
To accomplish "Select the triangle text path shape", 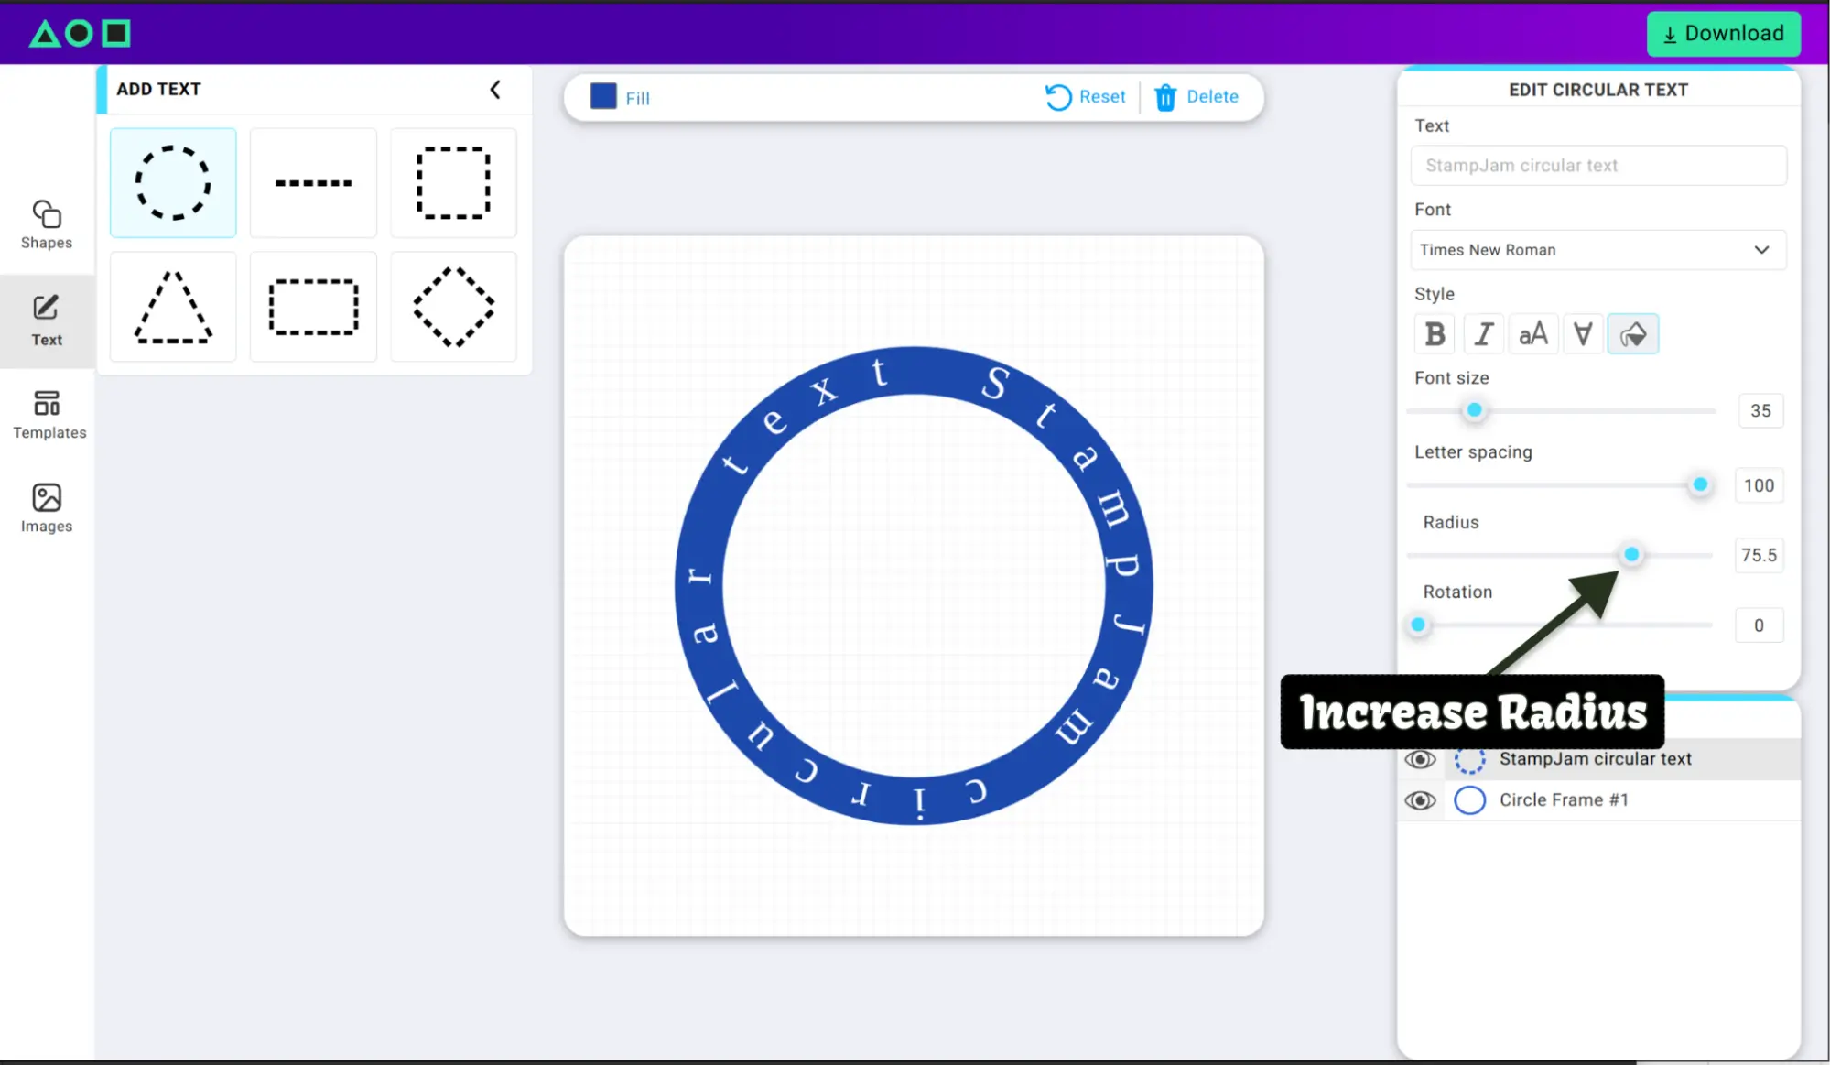I will click(x=173, y=307).
